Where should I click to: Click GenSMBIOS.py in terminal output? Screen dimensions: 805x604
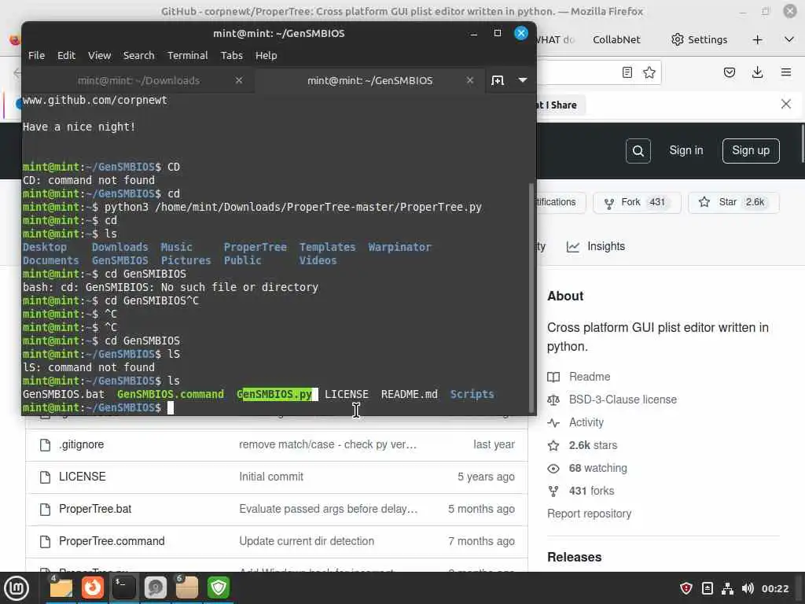coord(274,395)
